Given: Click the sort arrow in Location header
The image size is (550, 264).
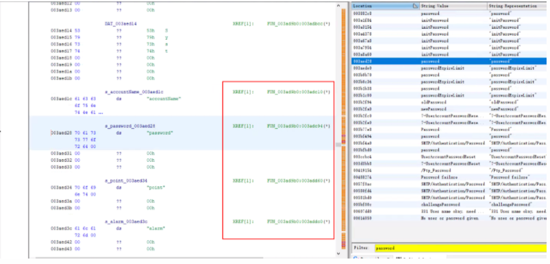Looking at the screenshot, I should (416, 6).
